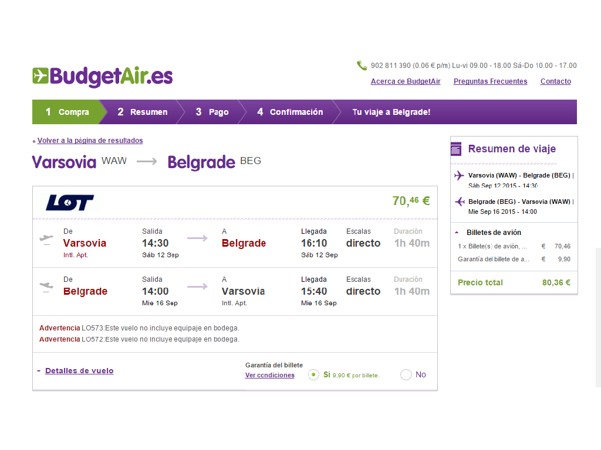Click the Resumen de viaje notepad icon

click(x=456, y=149)
